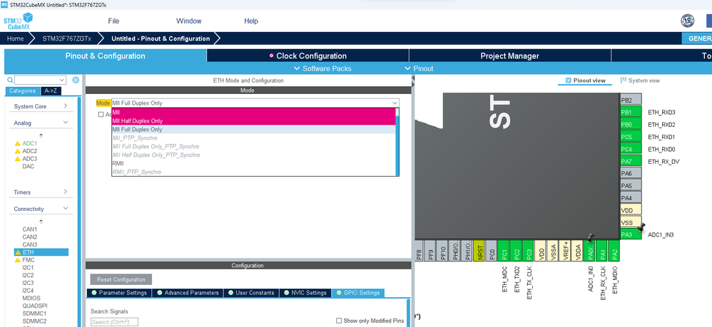Click the ADC3 warning triangle icon

click(x=18, y=159)
